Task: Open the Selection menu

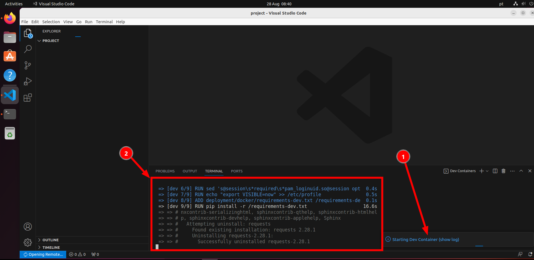Action: 51,22
